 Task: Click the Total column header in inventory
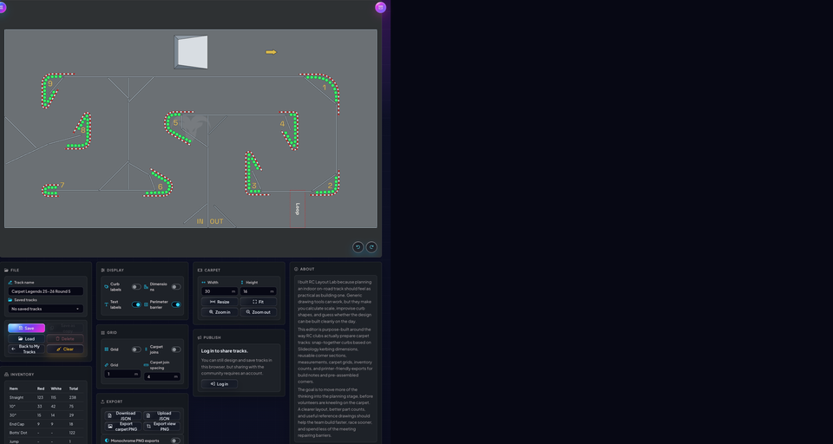[x=73, y=388]
